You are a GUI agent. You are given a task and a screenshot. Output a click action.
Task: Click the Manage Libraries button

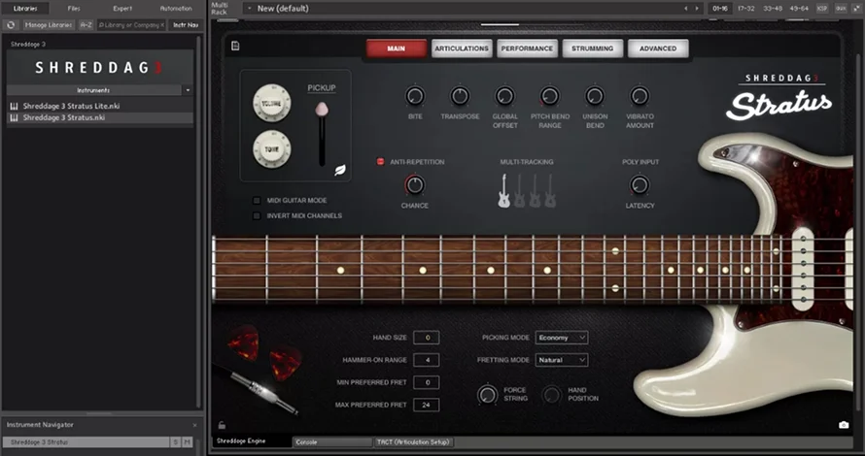[45, 24]
